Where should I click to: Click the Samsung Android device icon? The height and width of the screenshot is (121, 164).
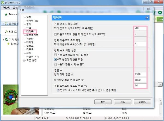(8, 44)
